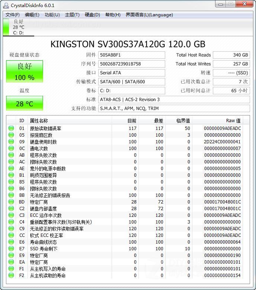
Task: Select raw value 2D224C00000041
Action: tap(222, 142)
